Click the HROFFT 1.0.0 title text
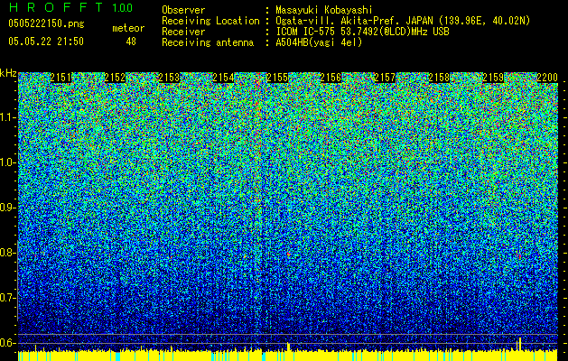The width and height of the screenshot is (568, 361). (70, 7)
